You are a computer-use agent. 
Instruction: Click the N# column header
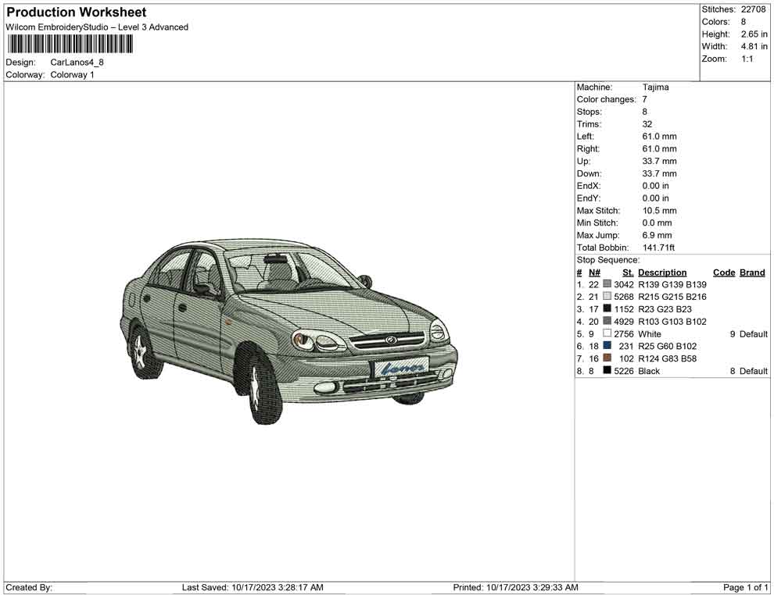[x=594, y=273]
